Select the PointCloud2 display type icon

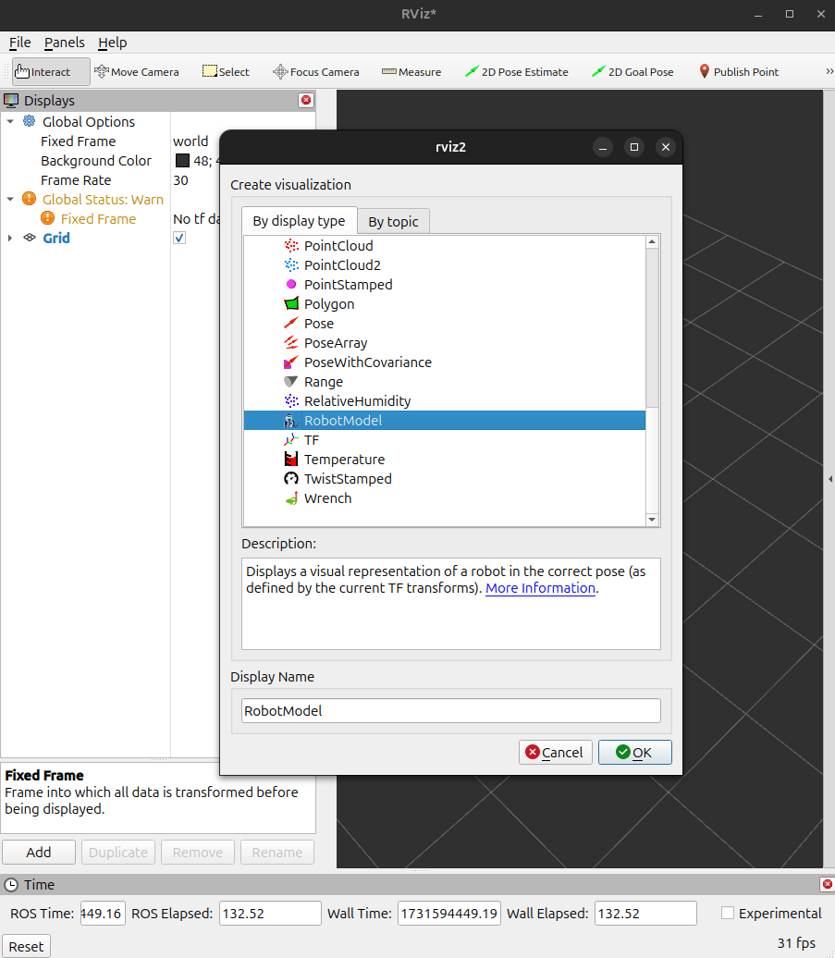click(291, 265)
